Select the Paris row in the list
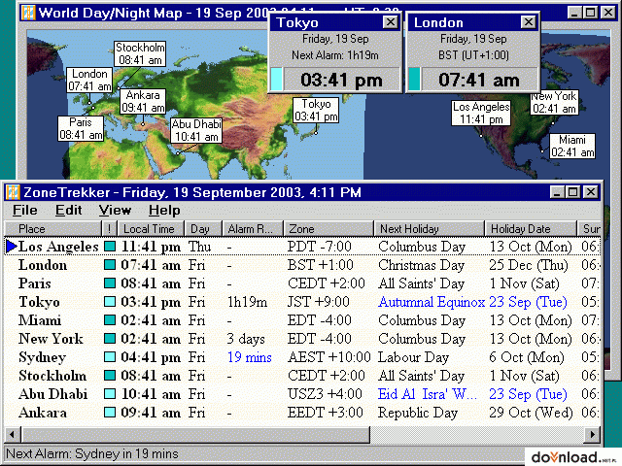The image size is (622, 466). 302,283
